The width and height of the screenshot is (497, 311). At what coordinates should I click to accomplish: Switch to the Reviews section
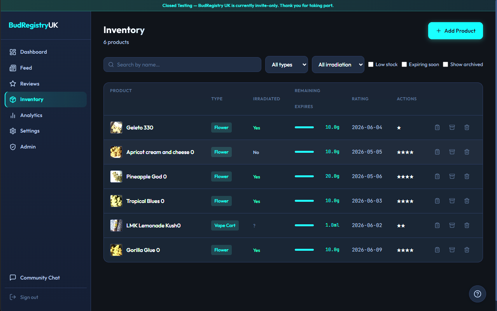[x=29, y=83]
